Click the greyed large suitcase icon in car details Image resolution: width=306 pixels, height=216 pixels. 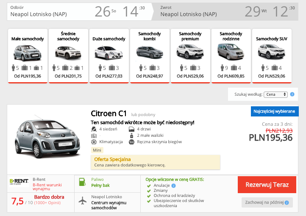tap(94, 136)
